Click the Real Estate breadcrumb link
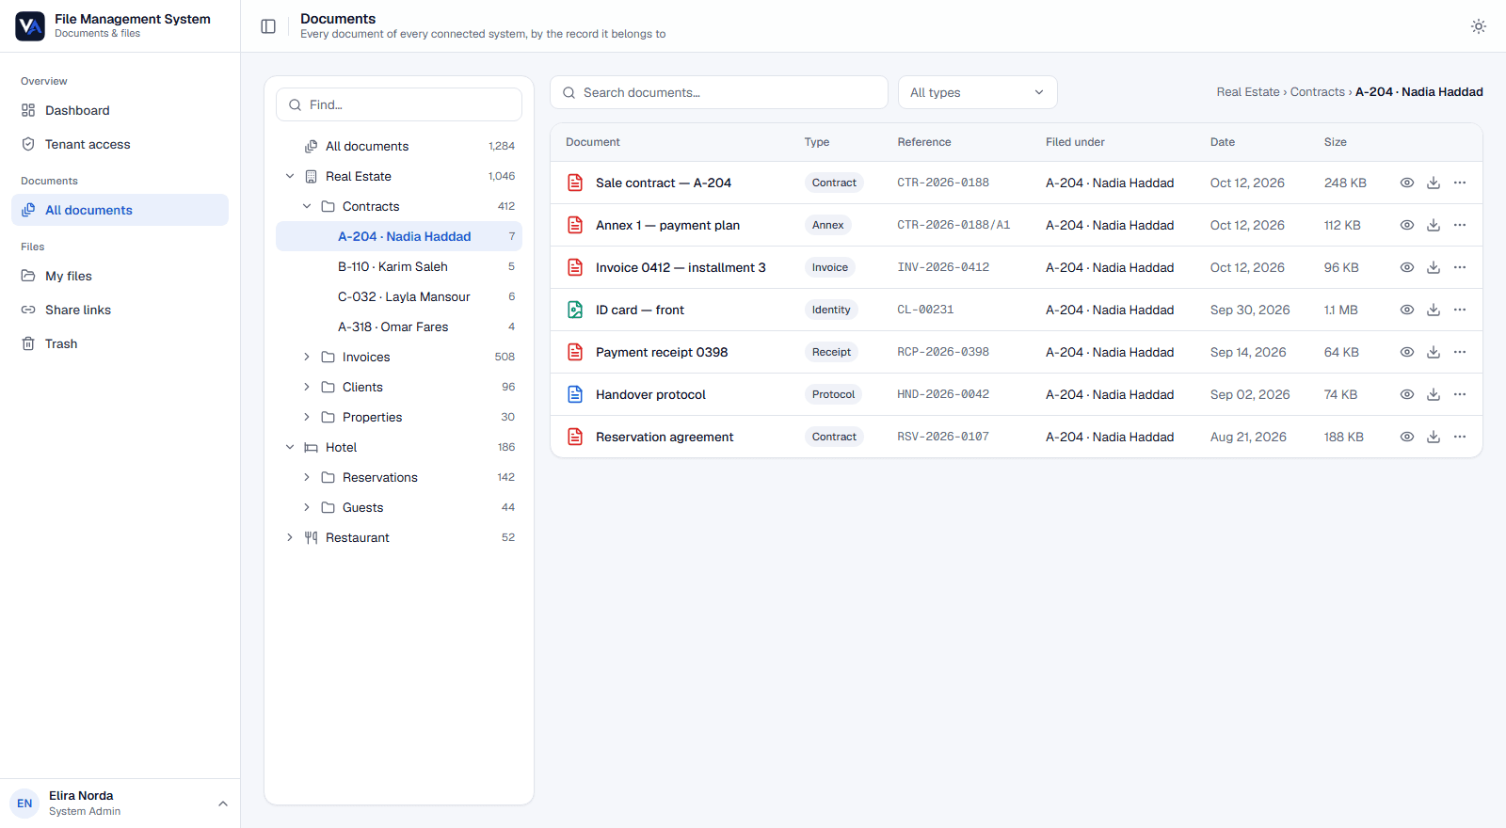1506x828 pixels. [1247, 92]
